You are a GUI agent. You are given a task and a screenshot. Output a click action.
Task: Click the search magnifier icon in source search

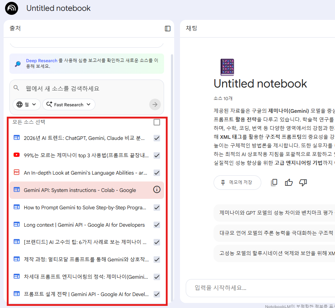coord(16,88)
